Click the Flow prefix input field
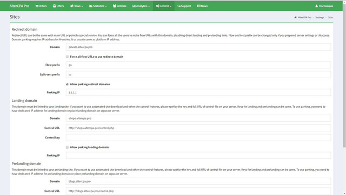The height and width of the screenshot is (195, 346). (x=198, y=65)
